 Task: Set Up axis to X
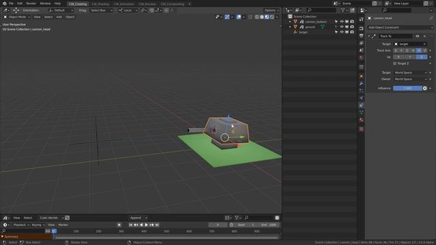point(399,57)
